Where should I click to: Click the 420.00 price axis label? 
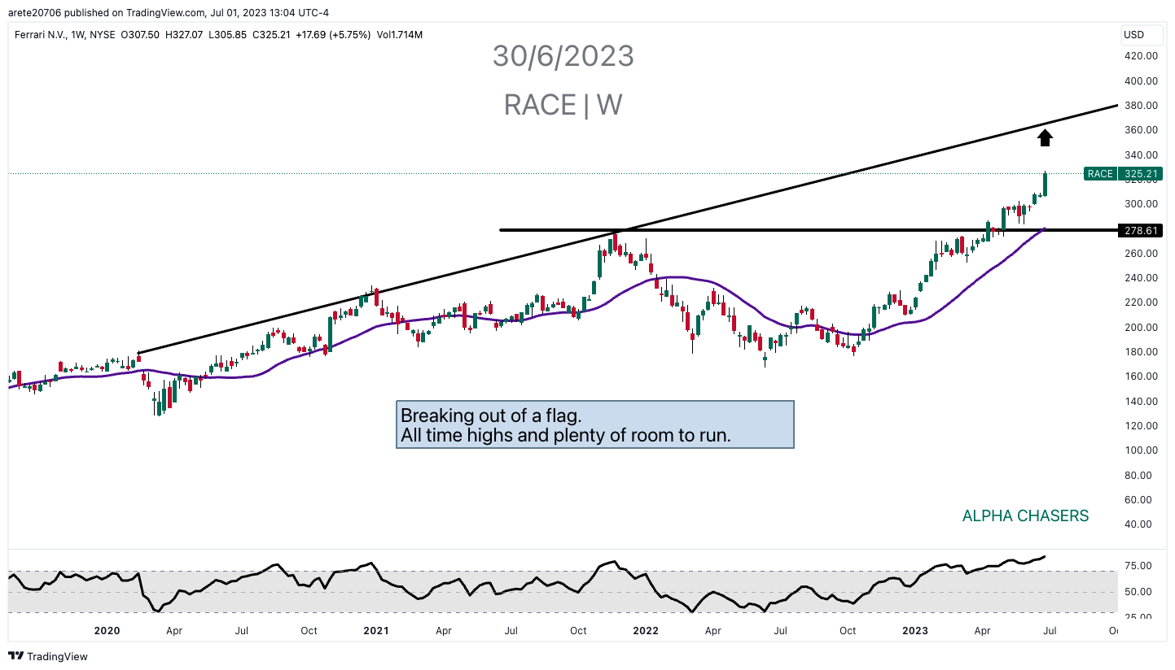pos(1141,56)
